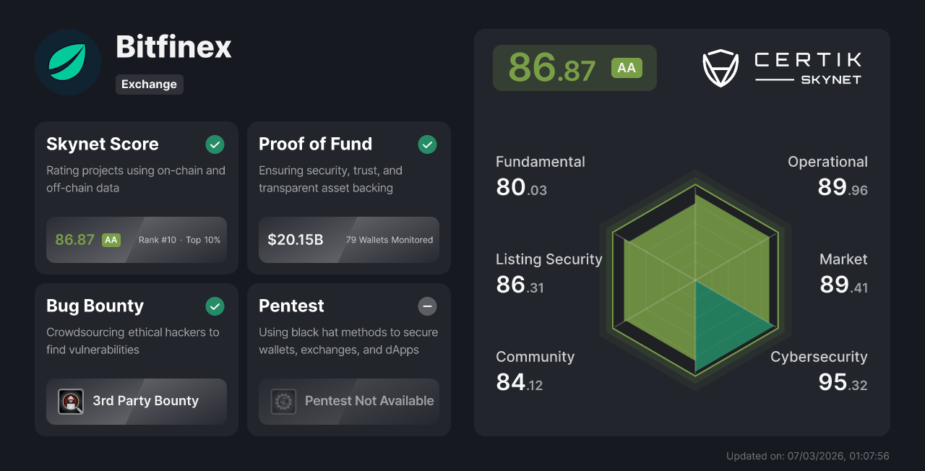Click the Pentest minus status icon

pos(427,306)
